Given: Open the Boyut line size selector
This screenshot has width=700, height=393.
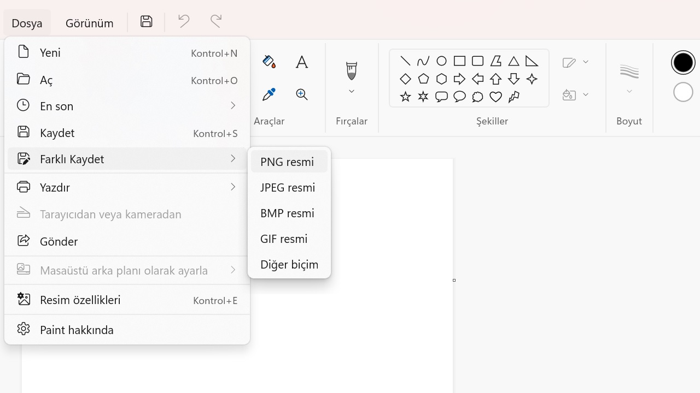Looking at the screenshot, I should pyautogui.click(x=629, y=78).
